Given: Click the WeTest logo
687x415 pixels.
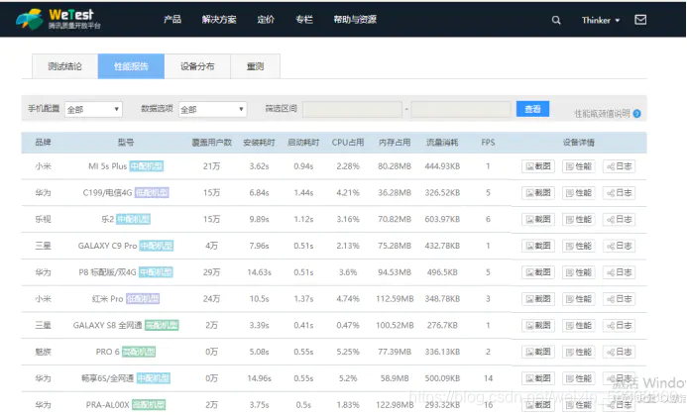Looking at the screenshot, I should point(58,19).
